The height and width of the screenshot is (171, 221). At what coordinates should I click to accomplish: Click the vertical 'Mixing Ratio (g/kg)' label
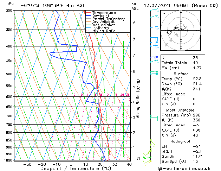tap(138, 99)
